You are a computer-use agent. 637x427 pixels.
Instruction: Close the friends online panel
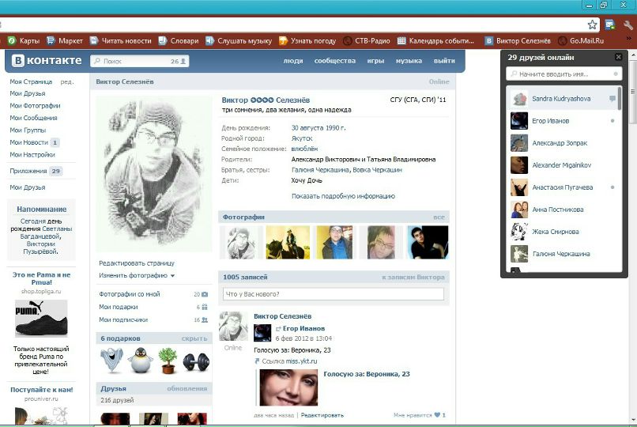coord(619,58)
